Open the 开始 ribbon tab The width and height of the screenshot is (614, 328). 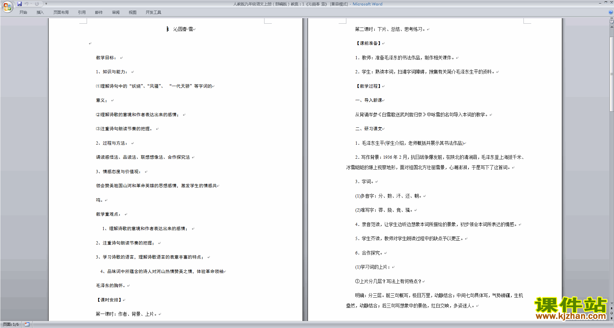tap(23, 12)
